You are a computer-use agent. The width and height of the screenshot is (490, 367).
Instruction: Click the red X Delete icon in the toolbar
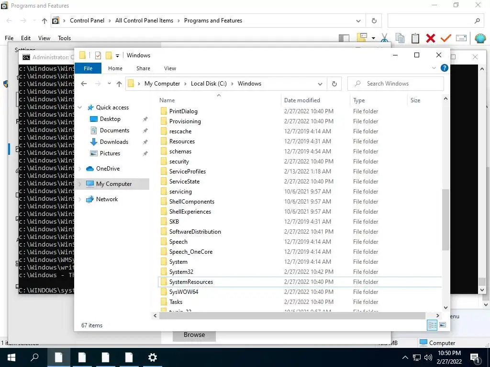coord(431,38)
